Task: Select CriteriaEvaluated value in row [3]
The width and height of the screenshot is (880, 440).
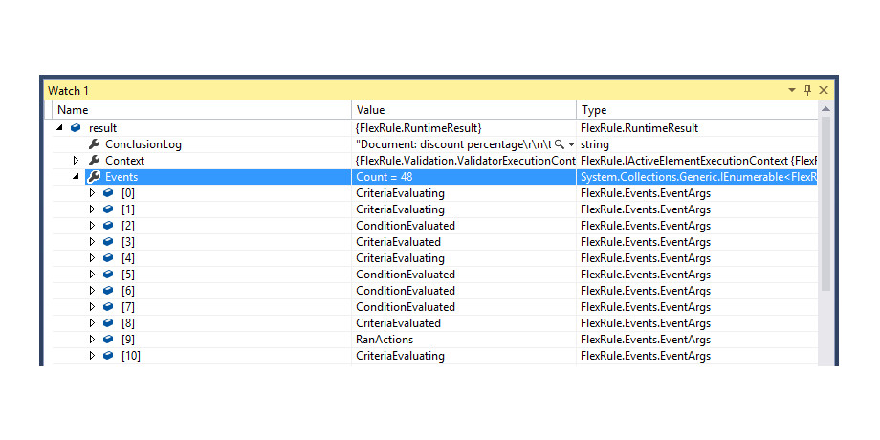Action: pos(399,242)
